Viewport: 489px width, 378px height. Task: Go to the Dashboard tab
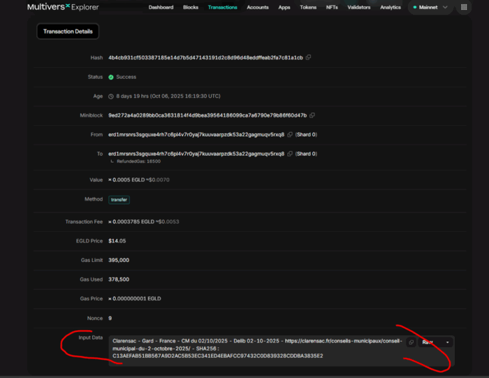tap(161, 8)
